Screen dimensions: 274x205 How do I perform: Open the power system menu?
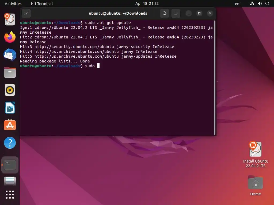[x=267, y=3]
